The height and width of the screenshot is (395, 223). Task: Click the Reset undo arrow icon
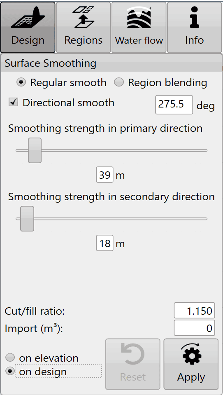pos(132,355)
